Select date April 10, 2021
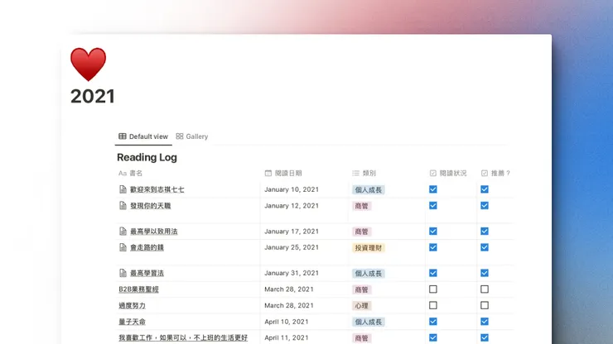This screenshot has width=613, height=344. (286, 322)
